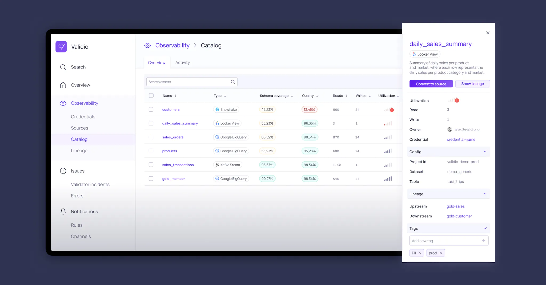Collapse the Tags section chevron
Image resolution: width=546 pixels, height=285 pixels.
[485, 228]
